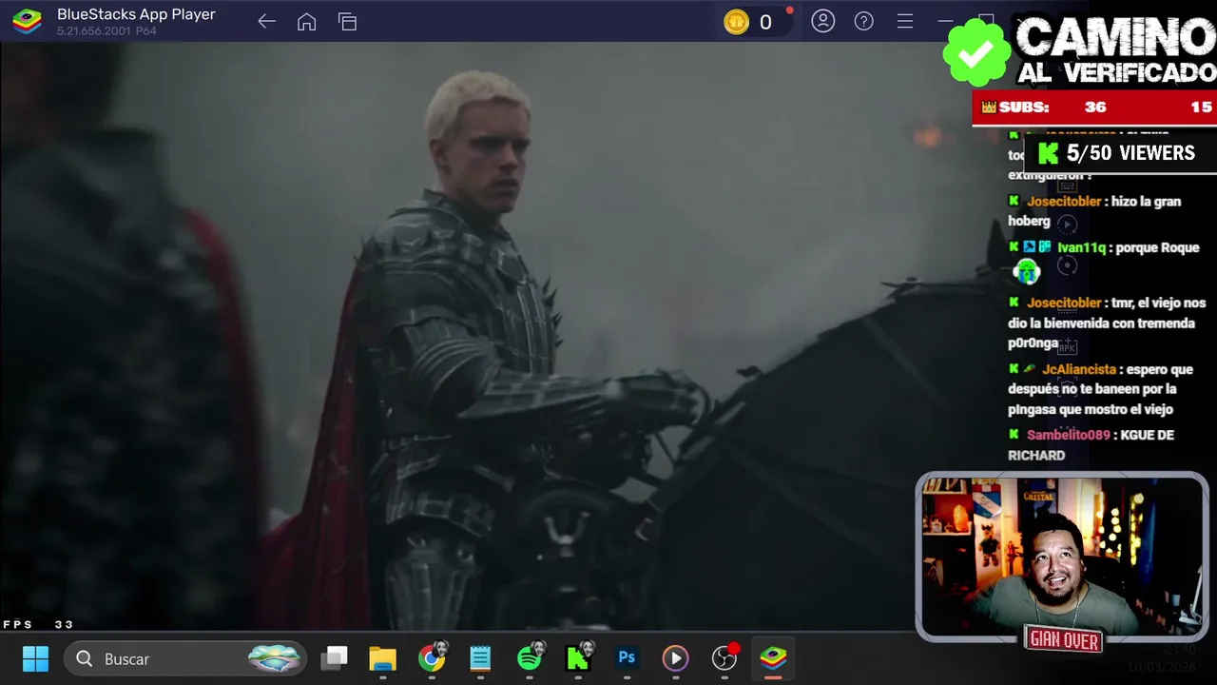The height and width of the screenshot is (685, 1217).
Task: Open the Kick app taskbar icon
Action: coord(579,656)
